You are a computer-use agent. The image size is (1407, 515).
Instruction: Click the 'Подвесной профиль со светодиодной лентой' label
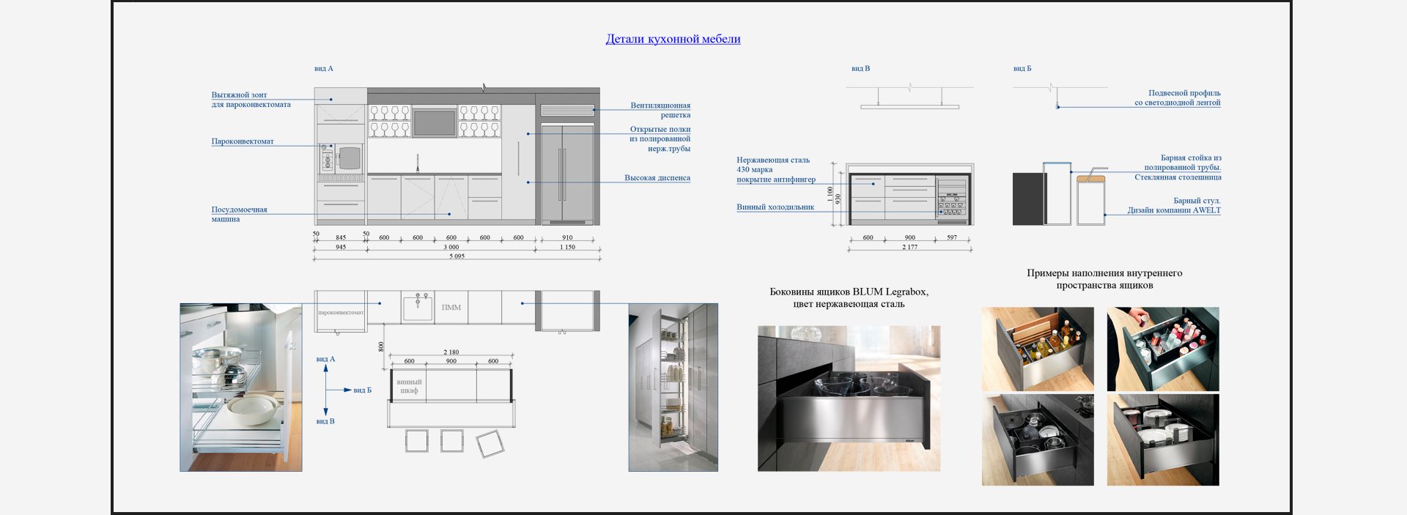tap(1177, 98)
